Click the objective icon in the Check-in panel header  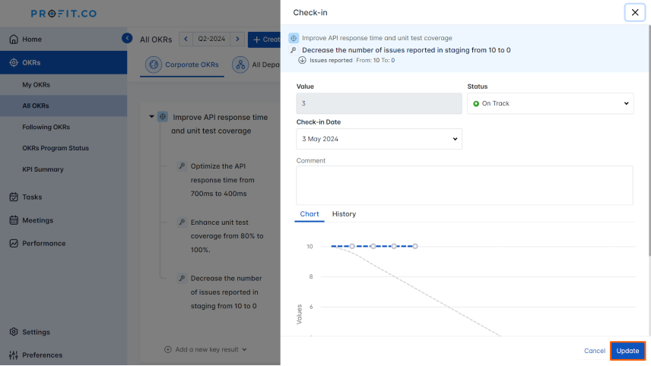click(294, 38)
